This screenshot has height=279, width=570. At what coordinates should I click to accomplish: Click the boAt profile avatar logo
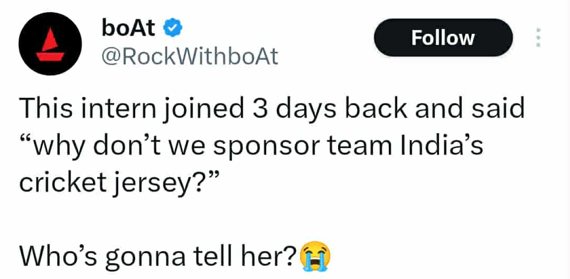click(x=50, y=44)
